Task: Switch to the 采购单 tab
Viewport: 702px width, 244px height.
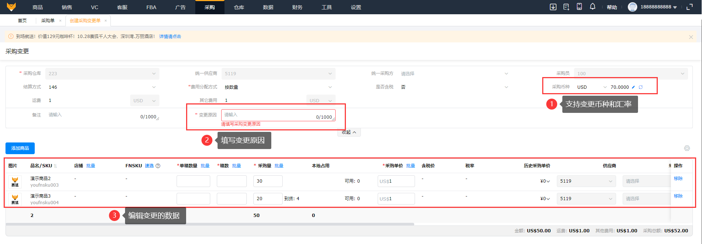Action: [48, 21]
